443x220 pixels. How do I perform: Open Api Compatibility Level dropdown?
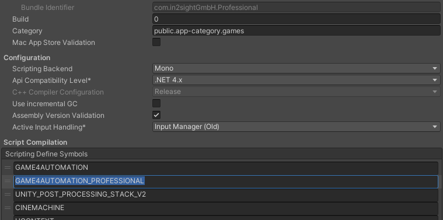pos(297,80)
